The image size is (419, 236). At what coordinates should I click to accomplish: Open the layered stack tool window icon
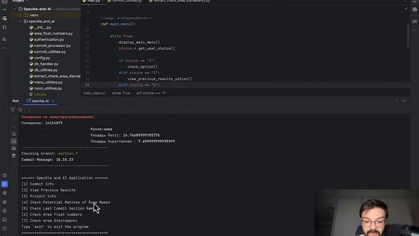click(x=5, y=202)
